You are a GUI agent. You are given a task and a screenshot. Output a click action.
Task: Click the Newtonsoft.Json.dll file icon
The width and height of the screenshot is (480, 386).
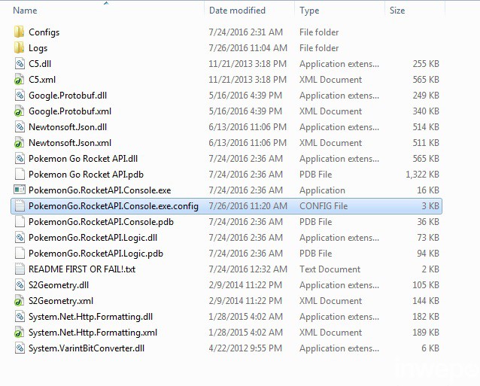20,127
